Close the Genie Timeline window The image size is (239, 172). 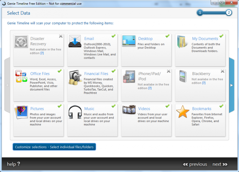click(x=231, y=3)
